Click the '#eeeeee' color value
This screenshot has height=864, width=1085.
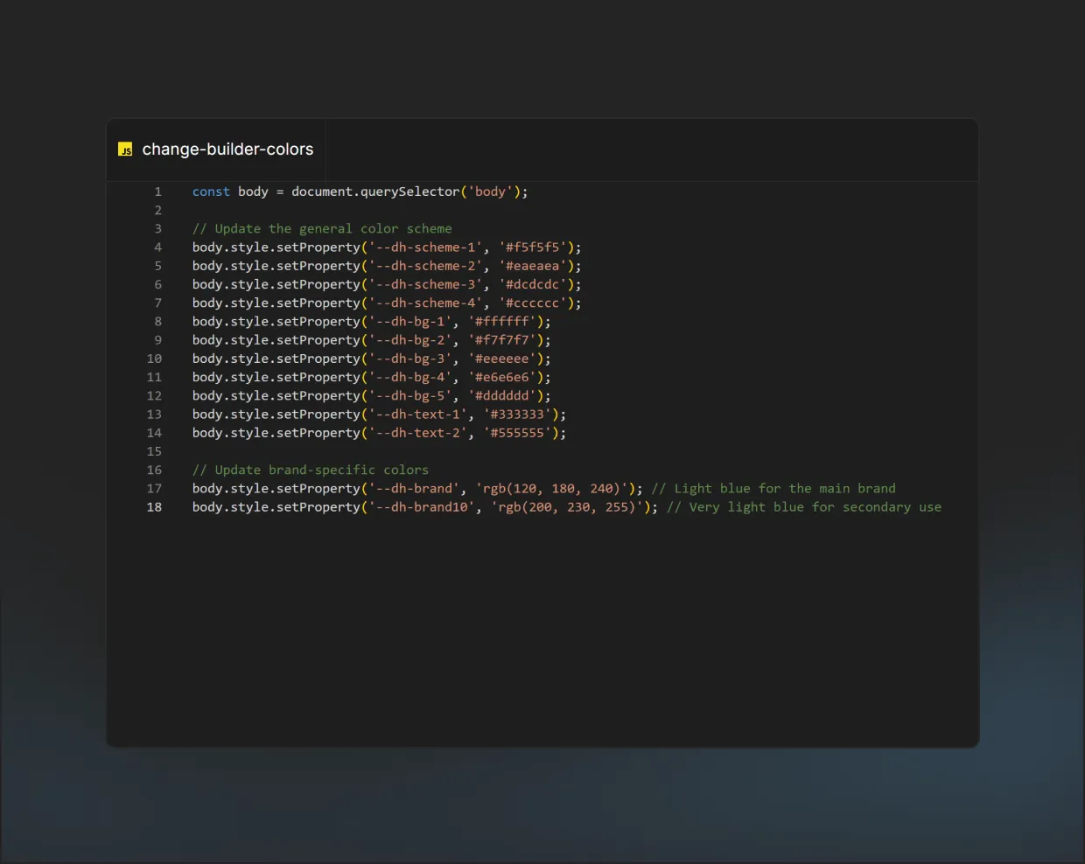tap(502, 359)
